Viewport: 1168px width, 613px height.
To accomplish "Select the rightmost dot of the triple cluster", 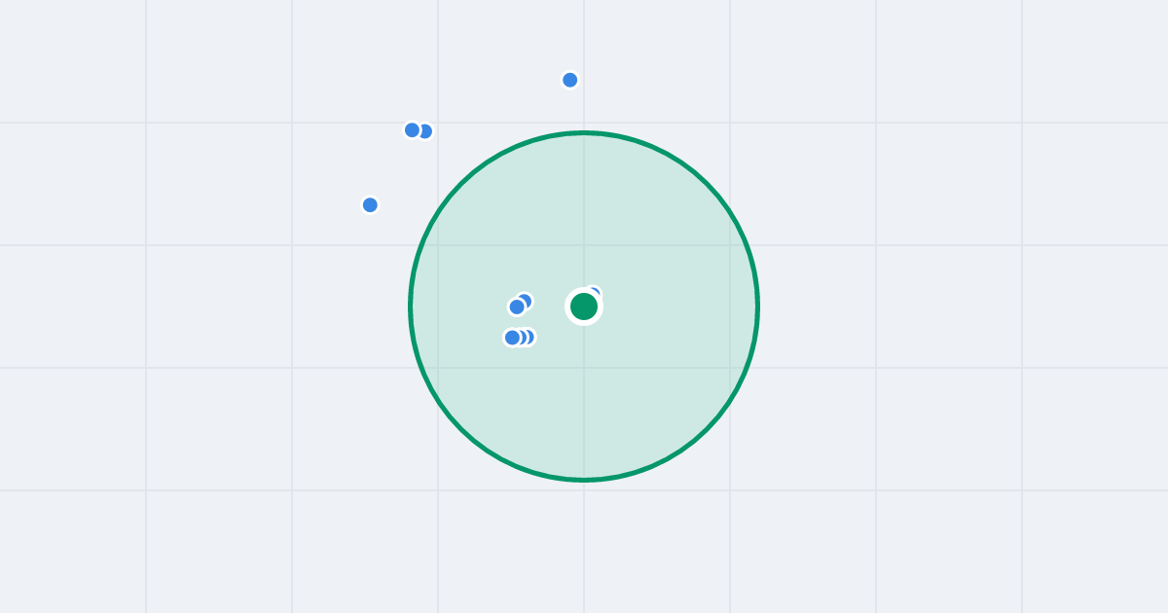I will coord(530,337).
